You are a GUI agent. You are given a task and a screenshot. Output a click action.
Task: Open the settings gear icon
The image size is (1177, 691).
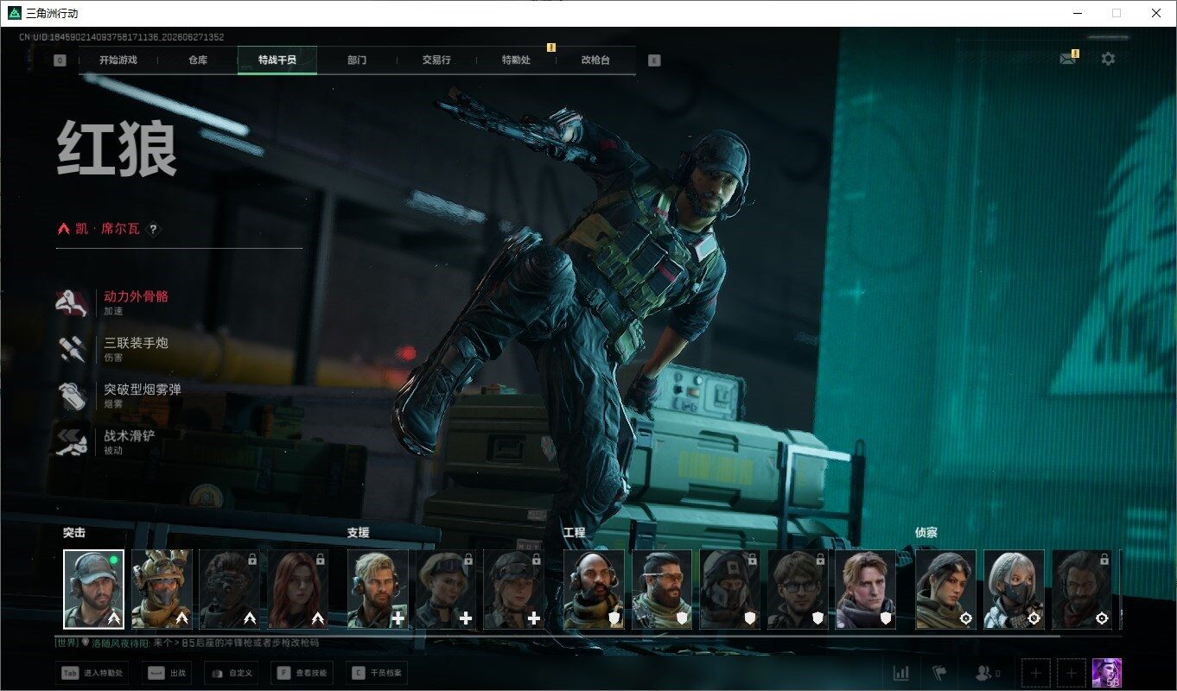(1108, 59)
